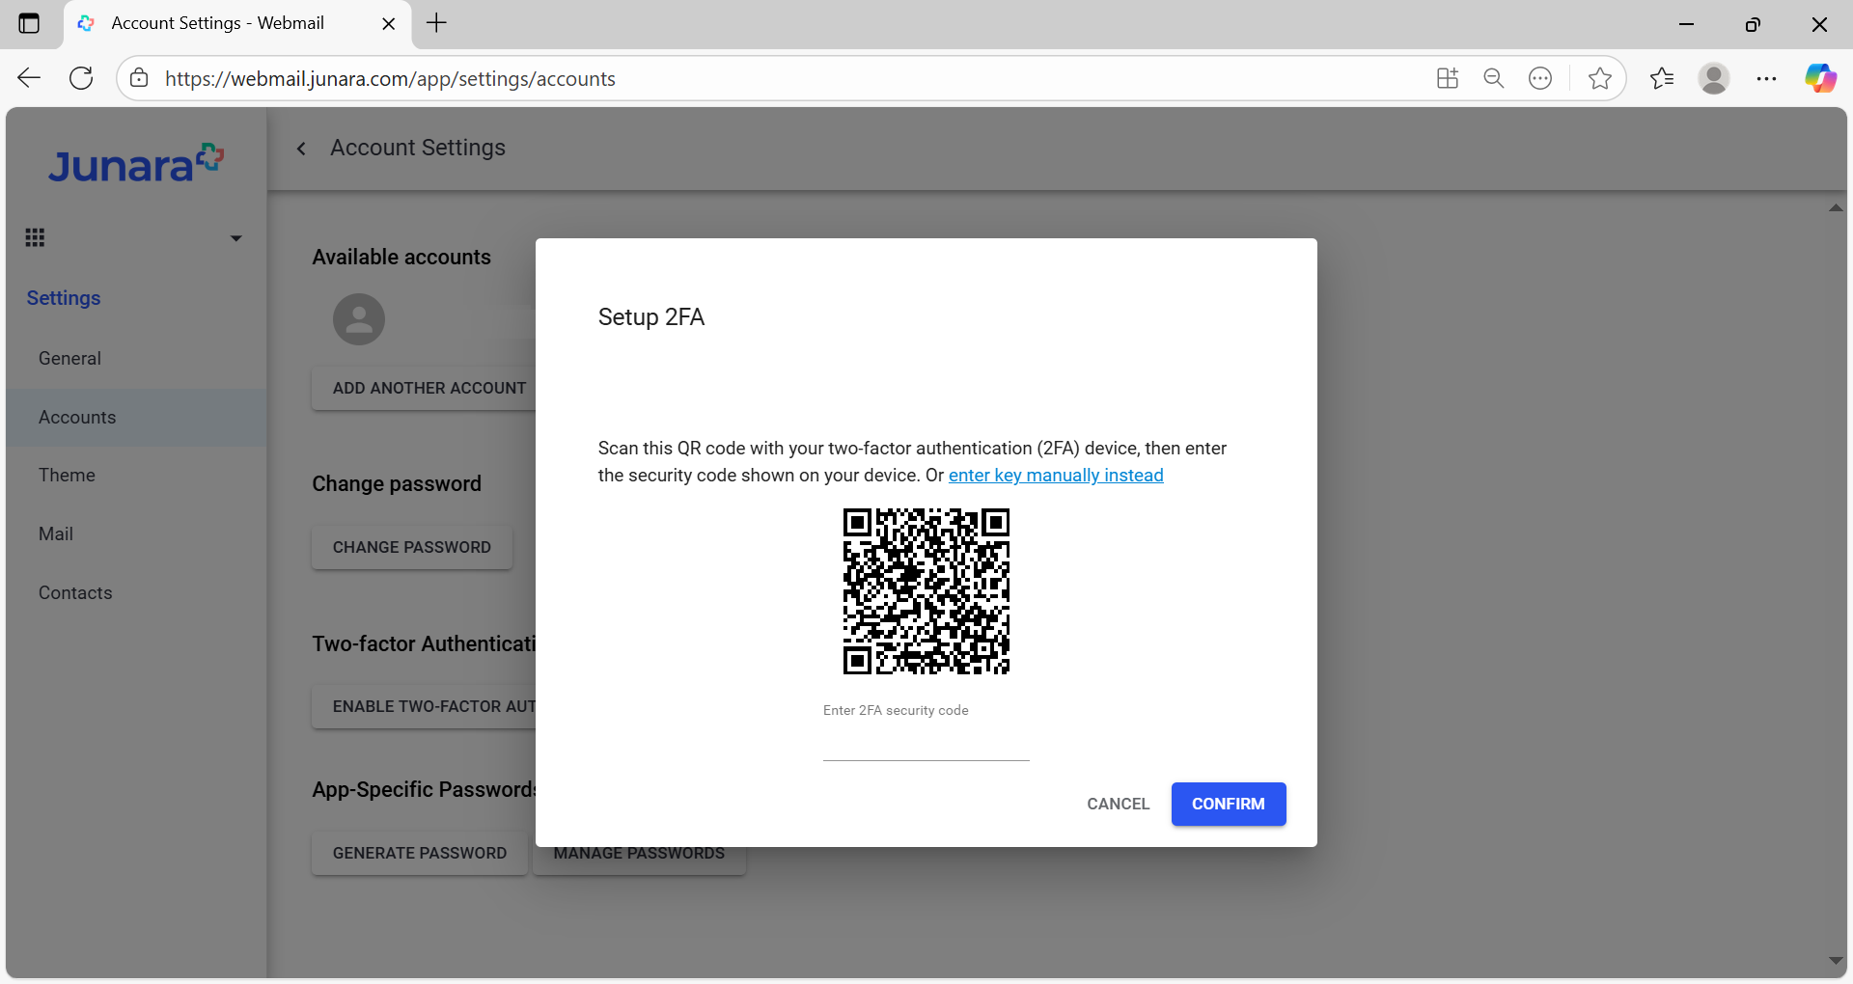1853x984 pixels.
Task: Close the Account Settings tab
Action: [389, 23]
